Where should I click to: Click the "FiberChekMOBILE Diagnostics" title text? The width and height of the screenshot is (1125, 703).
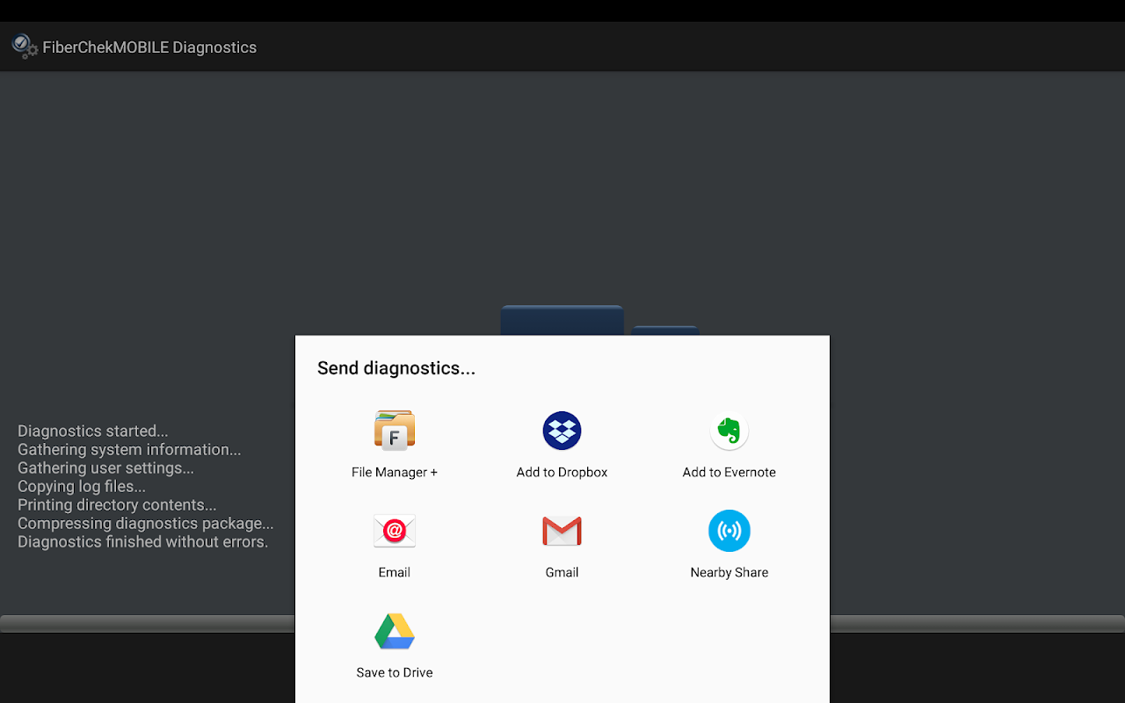[x=149, y=47]
